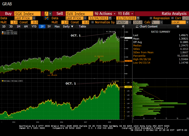This screenshot has height=136, width=189.
Task: Select the Max range tab
Action: click(x=57, y=26)
